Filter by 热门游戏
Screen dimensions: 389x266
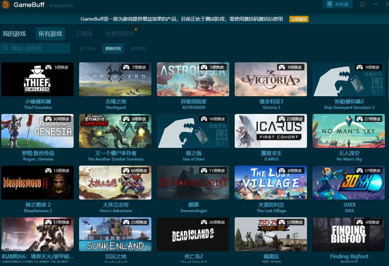tap(88, 49)
